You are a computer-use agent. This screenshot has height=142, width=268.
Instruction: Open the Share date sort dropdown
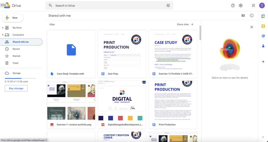tap(183, 24)
